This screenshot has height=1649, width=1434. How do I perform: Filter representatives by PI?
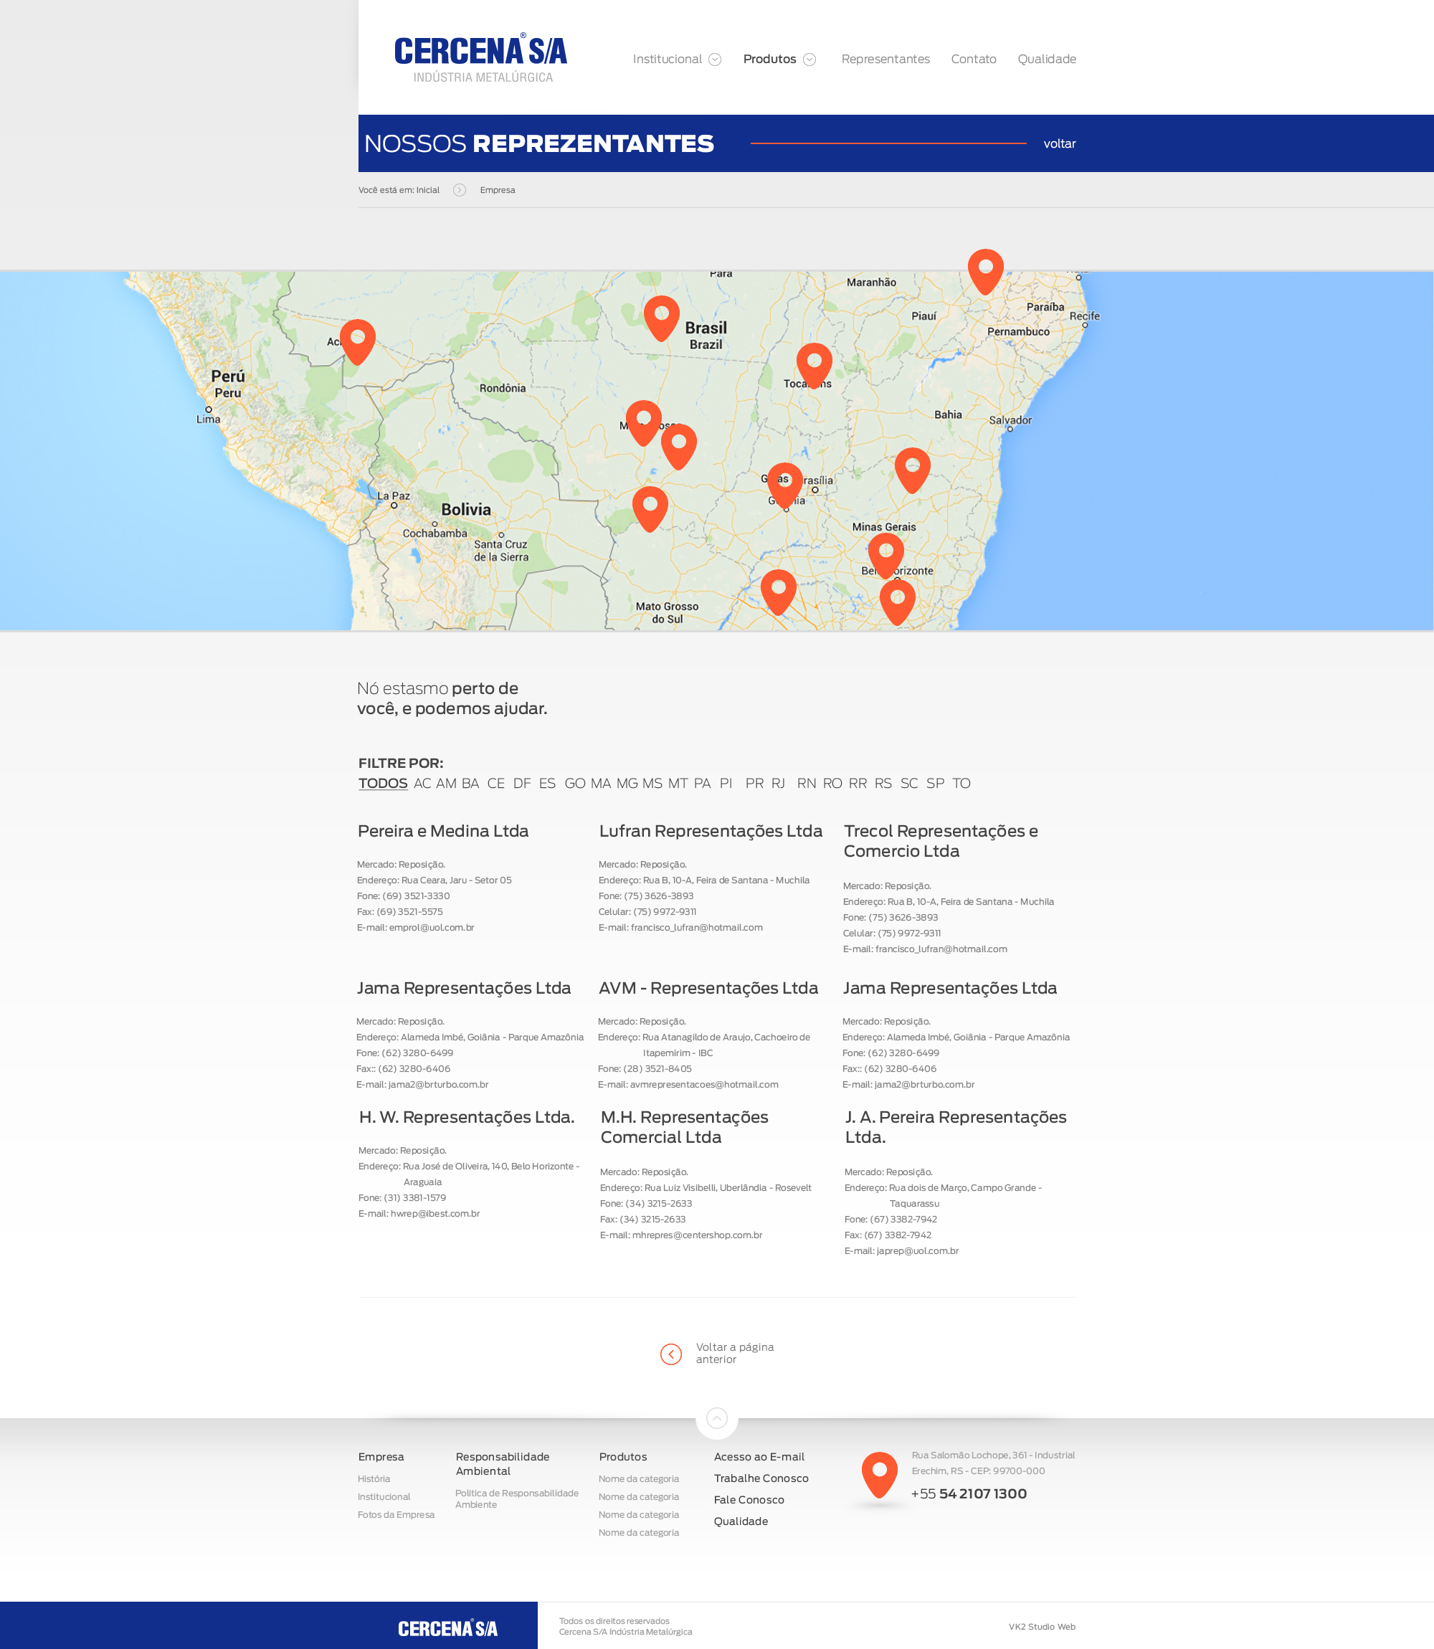(x=726, y=784)
